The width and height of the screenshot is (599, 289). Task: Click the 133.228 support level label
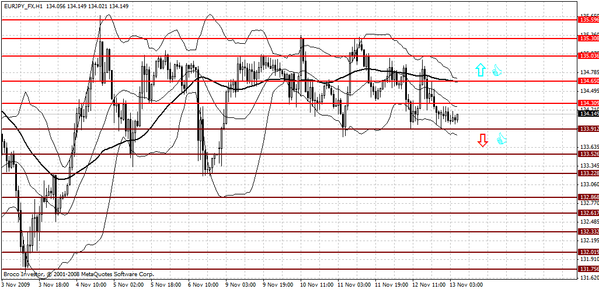click(x=589, y=173)
